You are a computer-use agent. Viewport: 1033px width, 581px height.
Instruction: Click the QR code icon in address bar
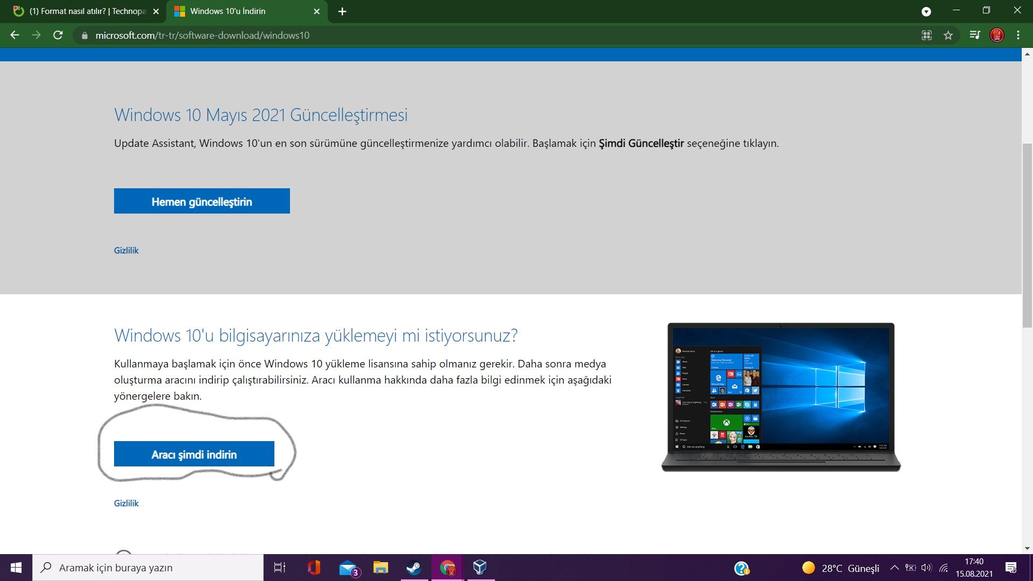[x=926, y=36]
